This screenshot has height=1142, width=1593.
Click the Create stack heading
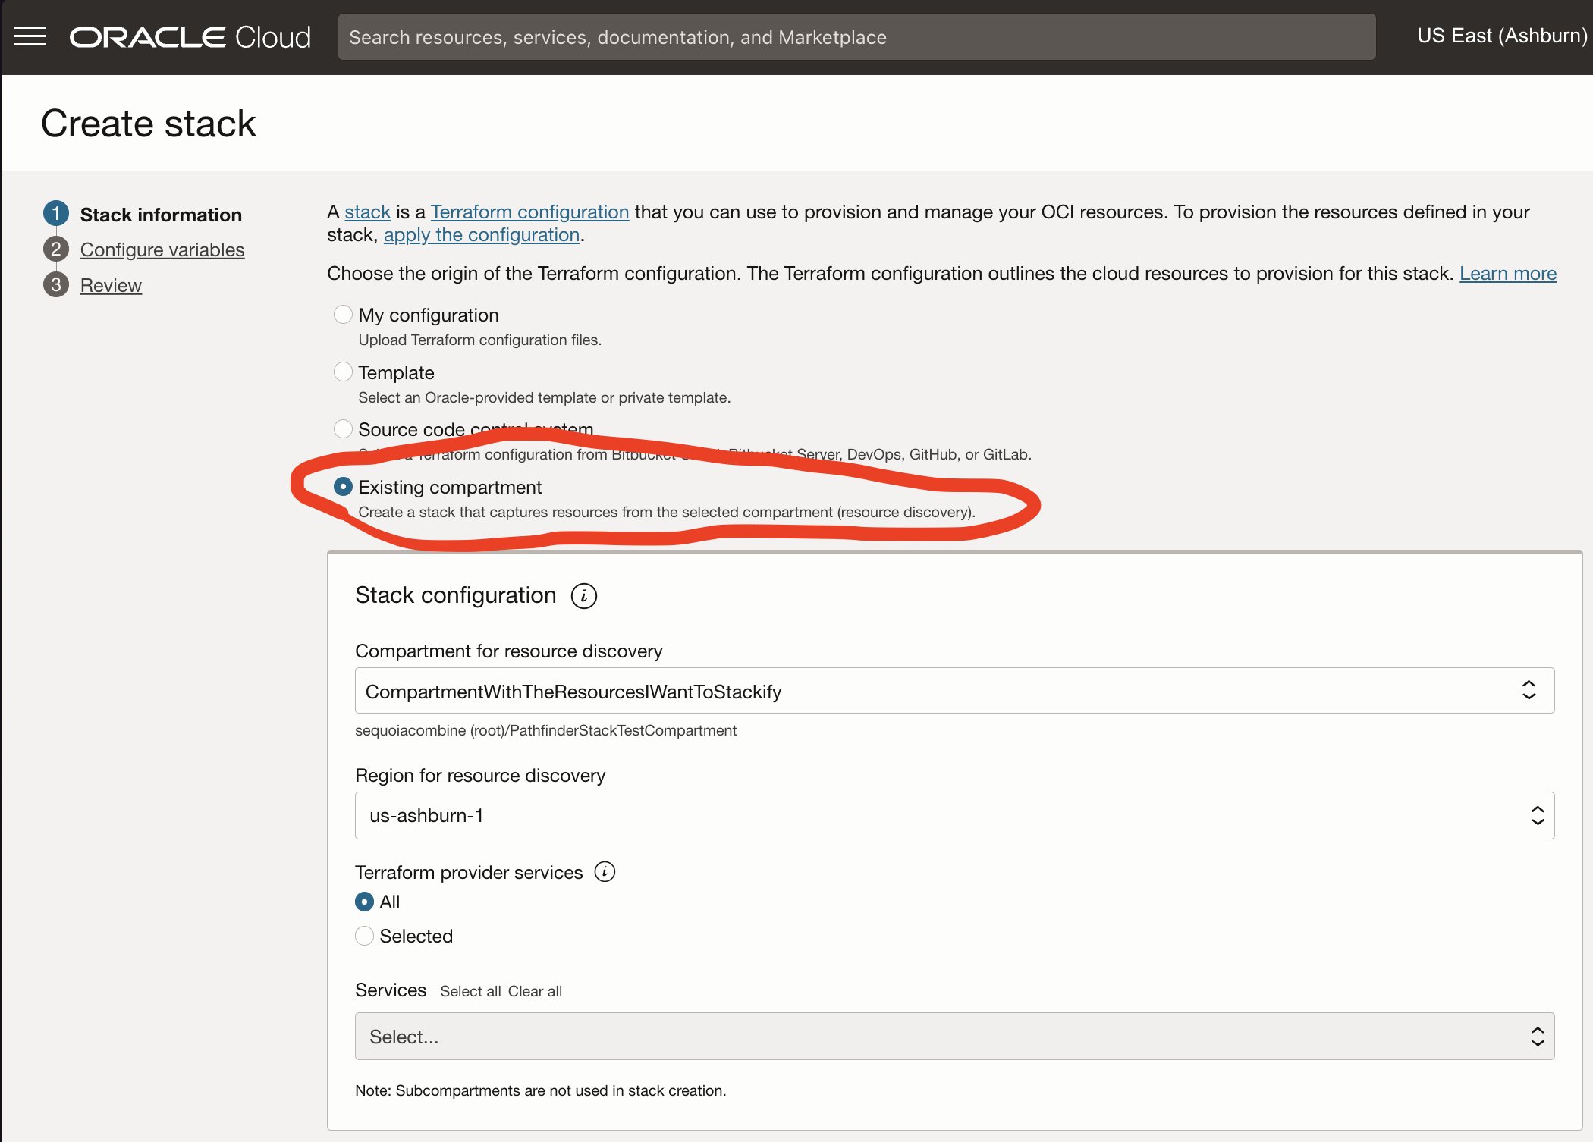(x=149, y=124)
